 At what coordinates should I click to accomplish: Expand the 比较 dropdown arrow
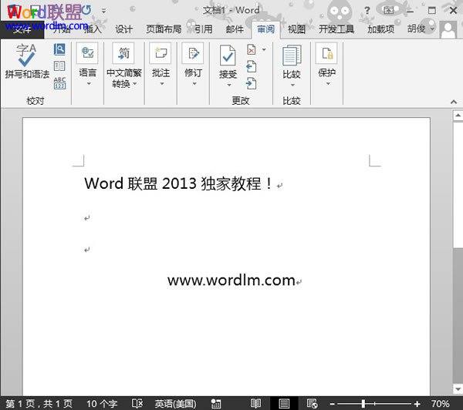(292, 86)
